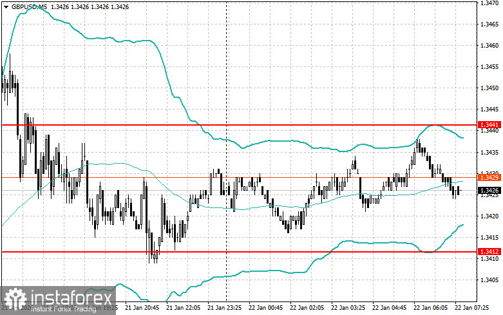The image size is (503, 315).
Task: Click the 1.3465 price scale value
Action: tap(489, 24)
